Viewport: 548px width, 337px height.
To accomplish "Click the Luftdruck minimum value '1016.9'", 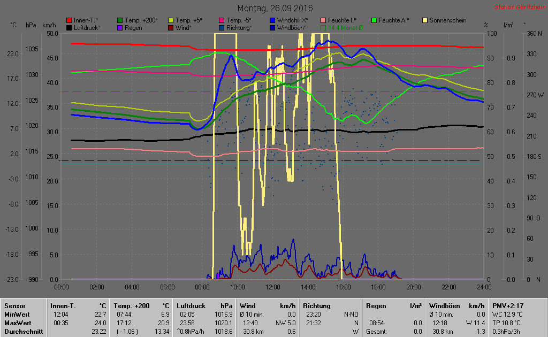I will tap(223, 315).
